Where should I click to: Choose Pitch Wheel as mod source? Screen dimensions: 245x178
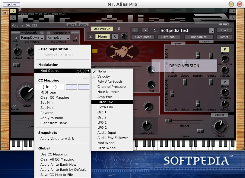[112, 148]
